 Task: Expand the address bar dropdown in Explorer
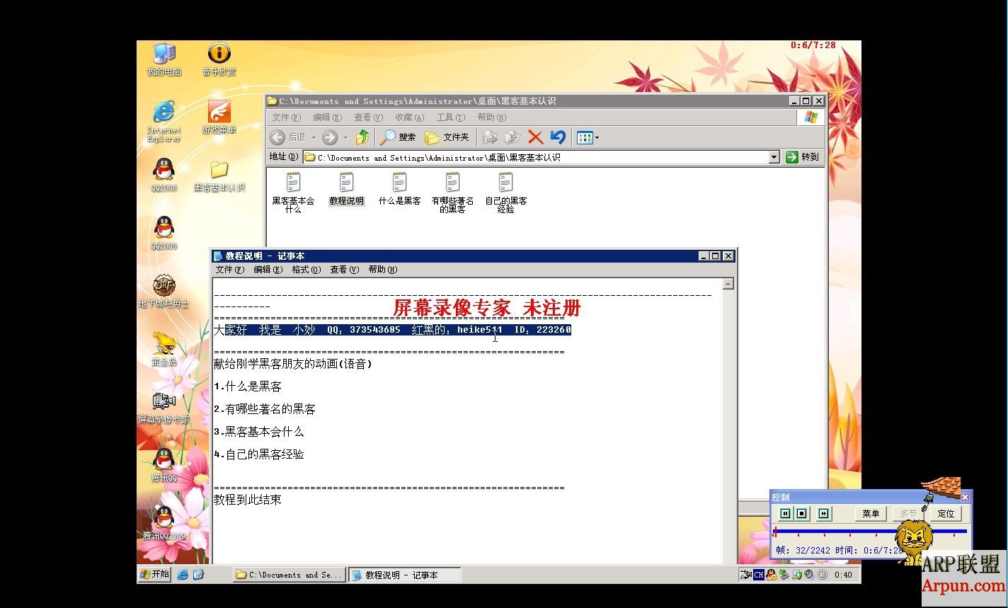point(775,157)
